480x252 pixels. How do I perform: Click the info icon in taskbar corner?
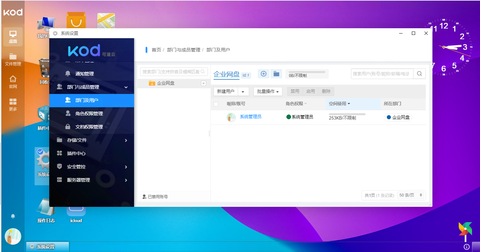[466, 247]
